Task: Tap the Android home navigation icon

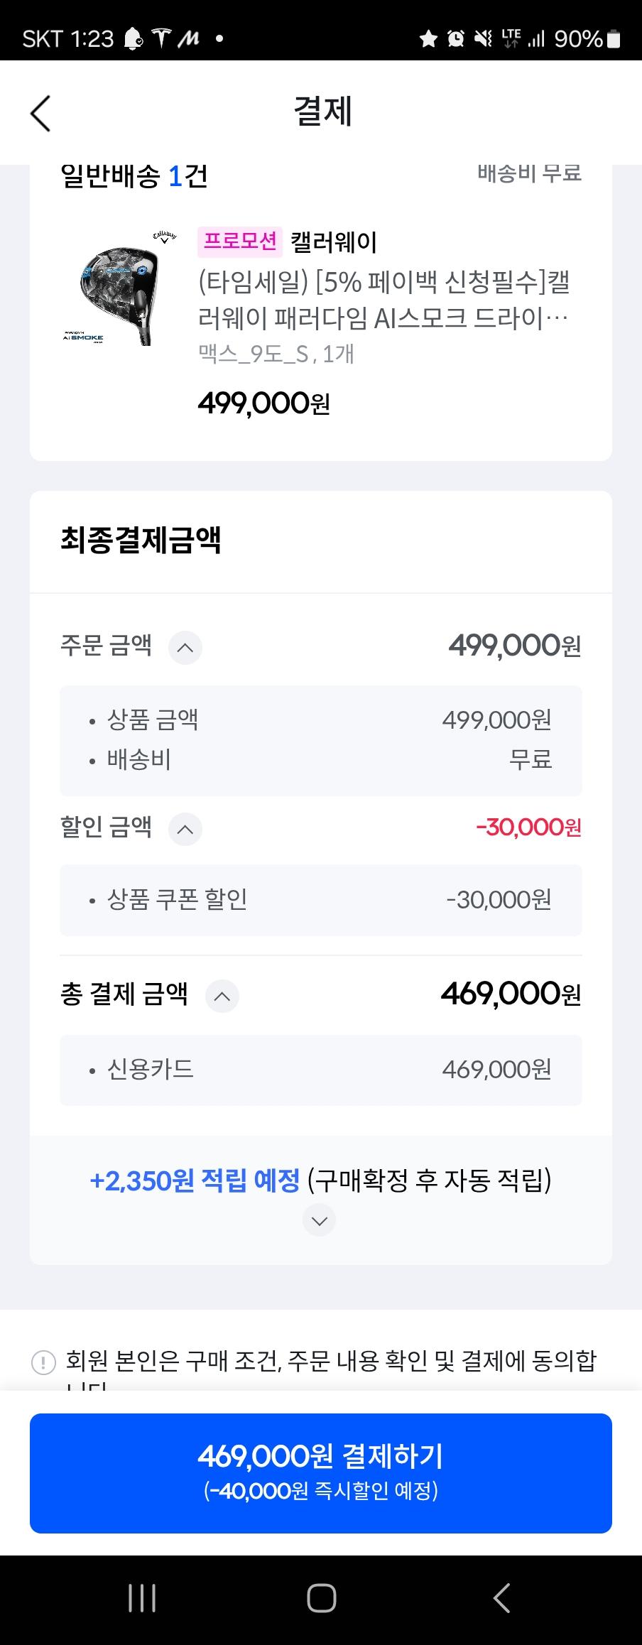Action: [x=321, y=1599]
